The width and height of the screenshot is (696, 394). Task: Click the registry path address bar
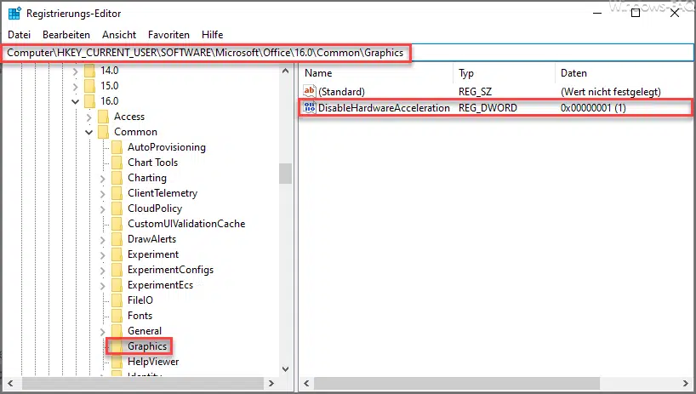coord(545,53)
